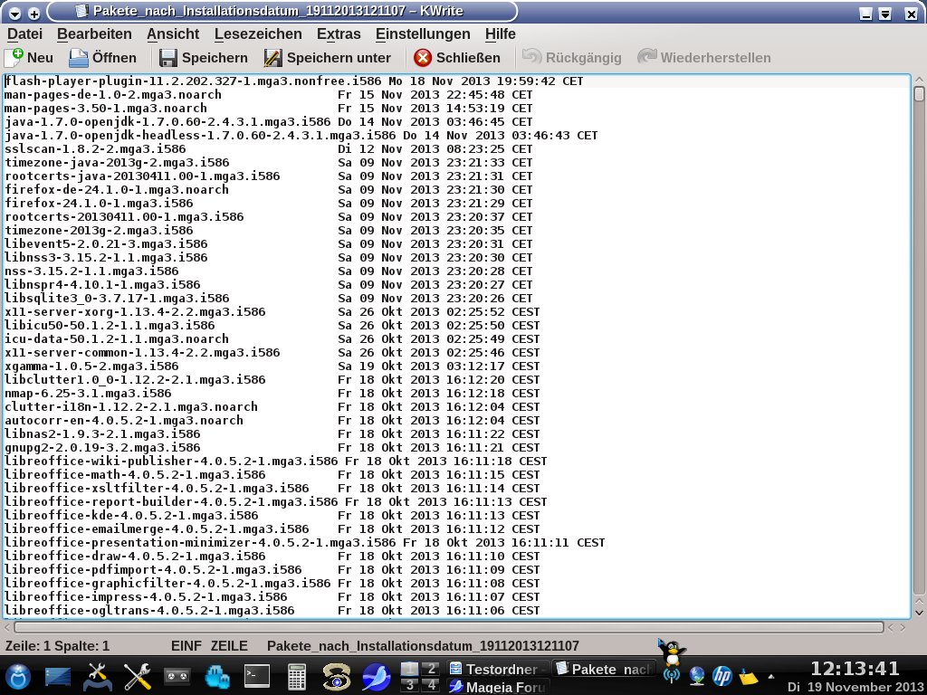This screenshot has width=927, height=695.
Task: Click the sslscan-1.8.2-2 line
Action: coord(268,149)
